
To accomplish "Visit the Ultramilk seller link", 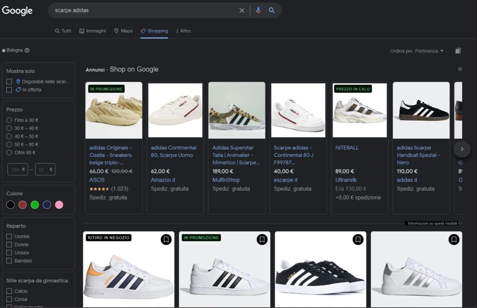I will pyautogui.click(x=346, y=180).
